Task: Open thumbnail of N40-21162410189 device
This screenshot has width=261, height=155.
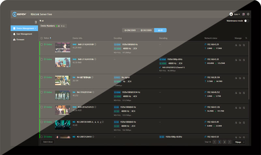Action: coord(63,47)
